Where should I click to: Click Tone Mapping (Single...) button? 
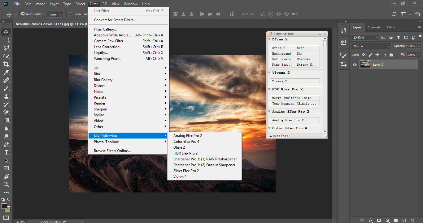pos(295,104)
